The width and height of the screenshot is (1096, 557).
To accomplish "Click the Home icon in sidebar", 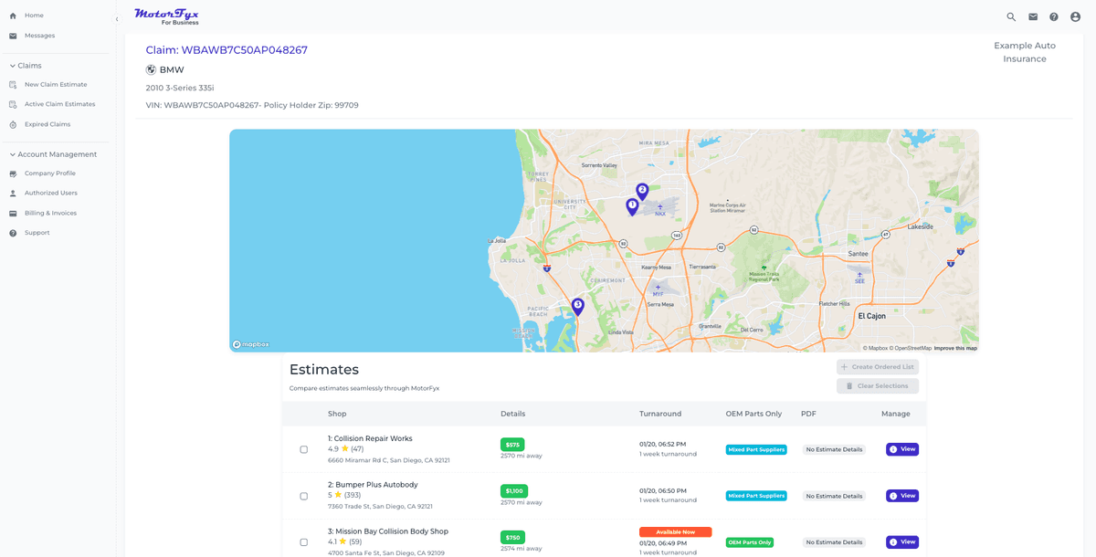I will [13, 16].
